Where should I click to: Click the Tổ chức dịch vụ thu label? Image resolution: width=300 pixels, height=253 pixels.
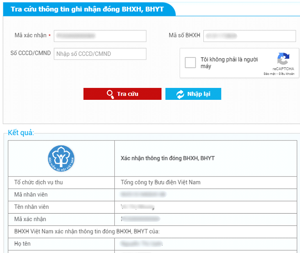point(39,182)
